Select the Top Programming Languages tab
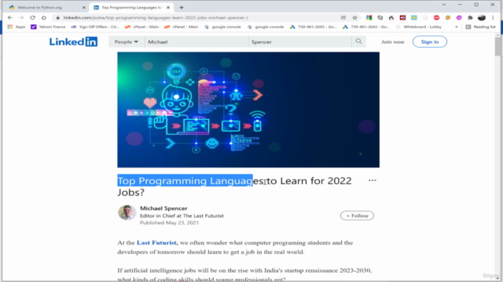Screen dimensions: 503x282 (131, 7)
